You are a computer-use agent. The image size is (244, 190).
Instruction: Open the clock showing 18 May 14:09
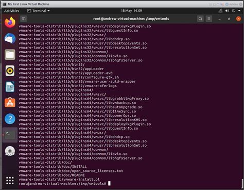click(x=131, y=11)
